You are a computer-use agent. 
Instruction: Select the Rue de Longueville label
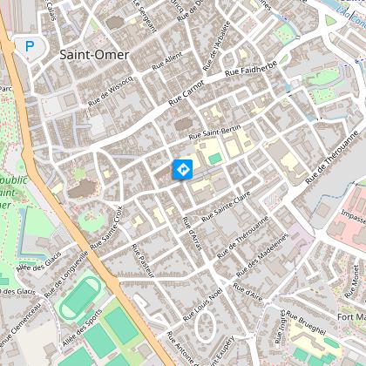(66, 274)
